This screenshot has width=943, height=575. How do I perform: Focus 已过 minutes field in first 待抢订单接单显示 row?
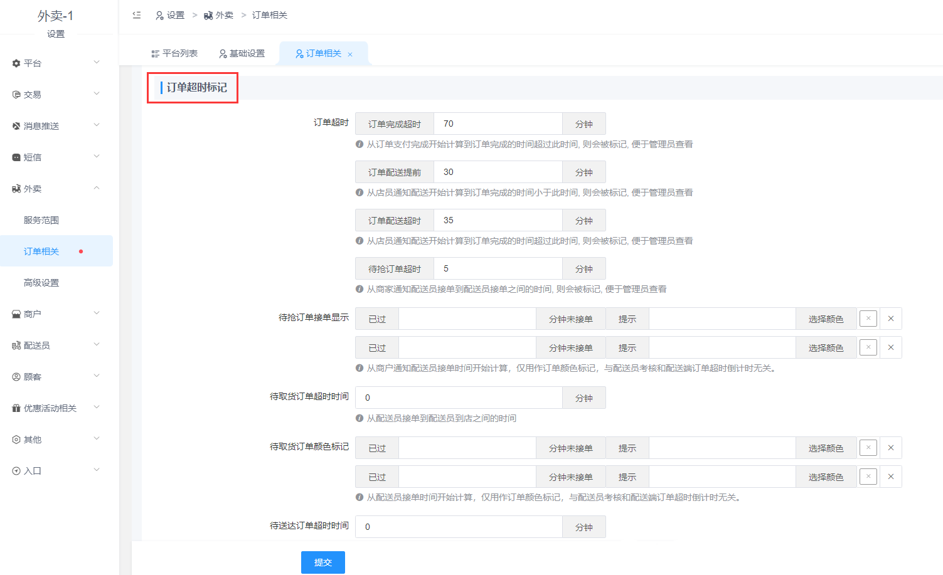[467, 319]
